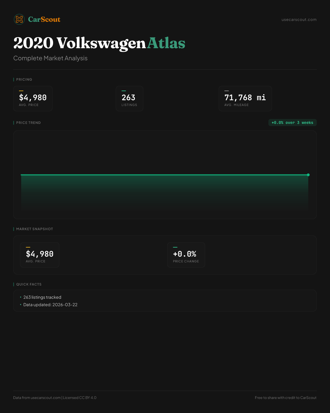Click the 2020 Volkswagen Atlas title

tap(99, 43)
